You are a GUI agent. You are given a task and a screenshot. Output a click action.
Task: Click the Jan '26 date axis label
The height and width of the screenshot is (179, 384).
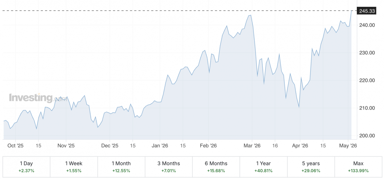pos(160,145)
